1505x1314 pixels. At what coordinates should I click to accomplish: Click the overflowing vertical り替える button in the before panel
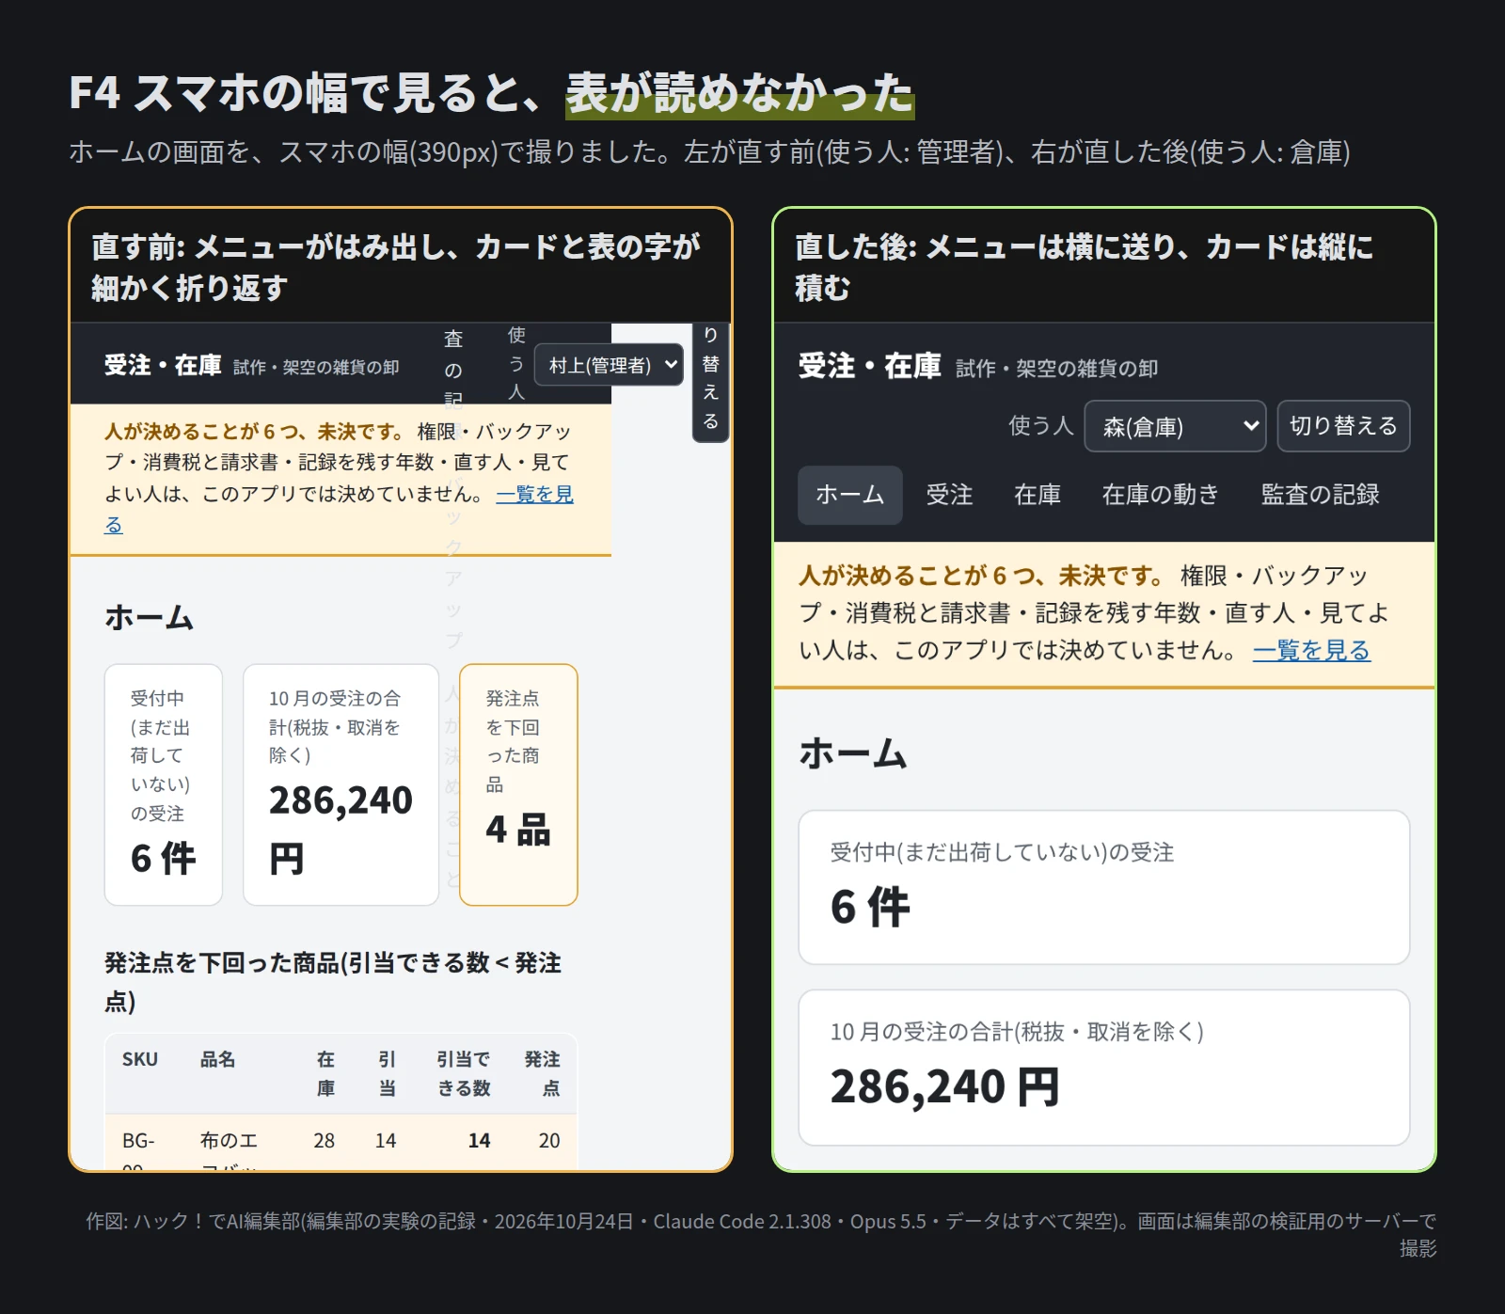tap(711, 382)
